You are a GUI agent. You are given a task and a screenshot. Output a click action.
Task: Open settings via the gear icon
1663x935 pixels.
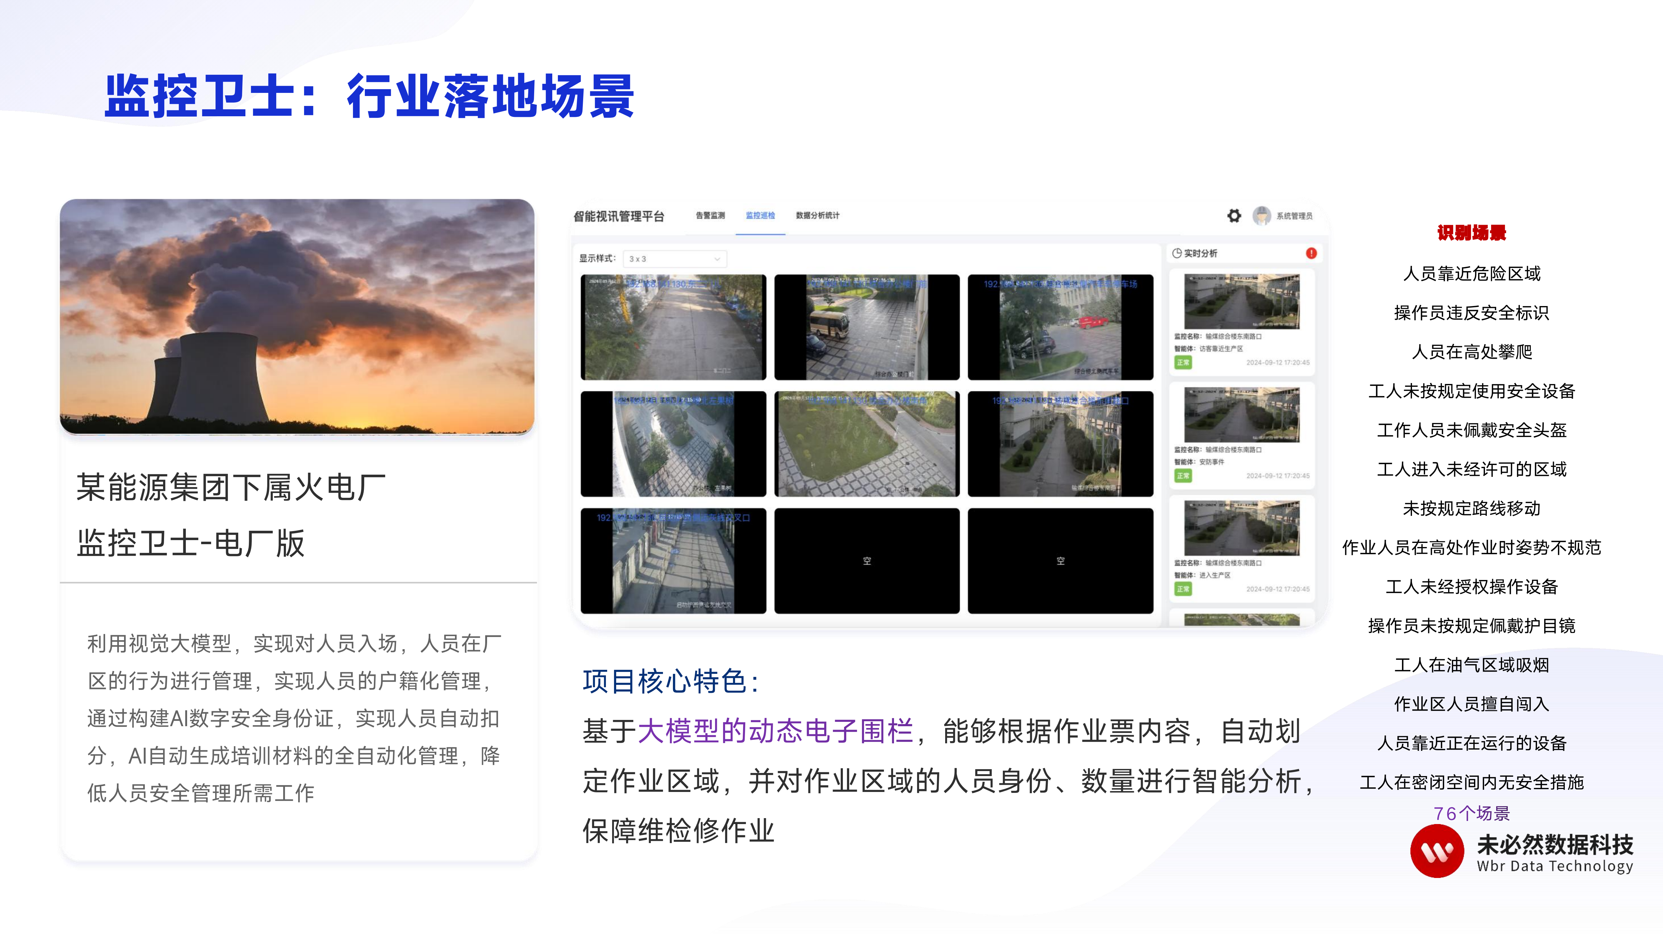[x=1234, y=216]
